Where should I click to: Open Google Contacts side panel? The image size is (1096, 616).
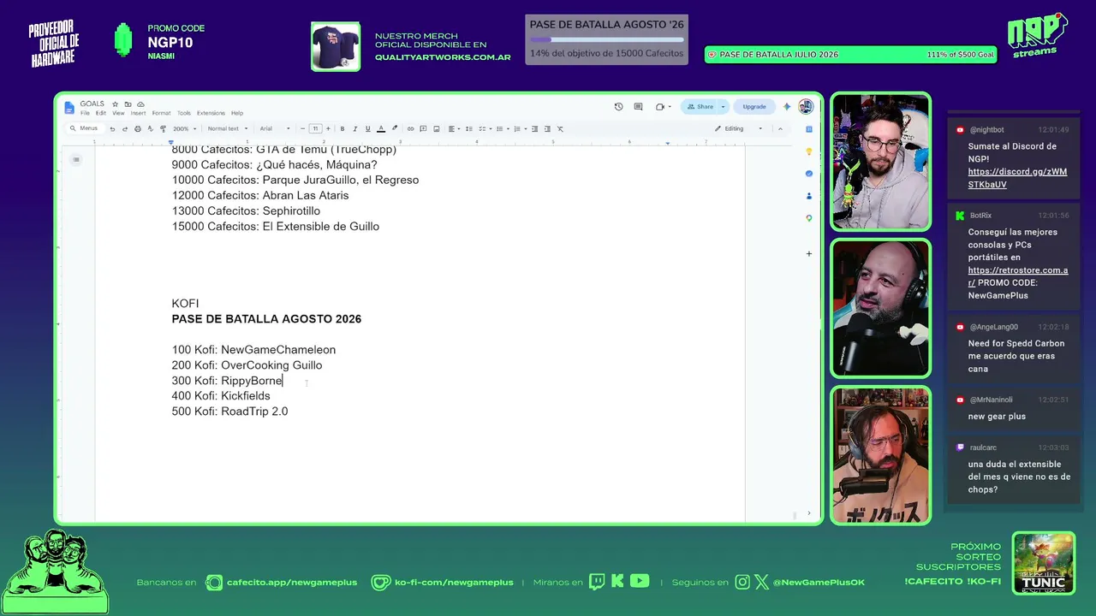click(809, 196)
